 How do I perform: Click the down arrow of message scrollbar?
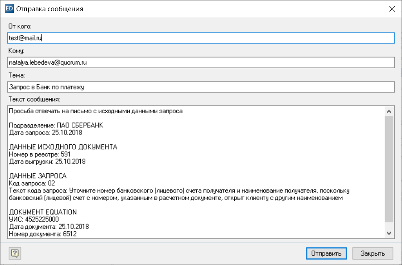coord(389,233)
